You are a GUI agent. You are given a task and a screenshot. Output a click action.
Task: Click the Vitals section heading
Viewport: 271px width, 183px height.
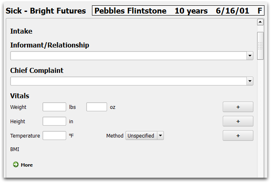[20, 96]
